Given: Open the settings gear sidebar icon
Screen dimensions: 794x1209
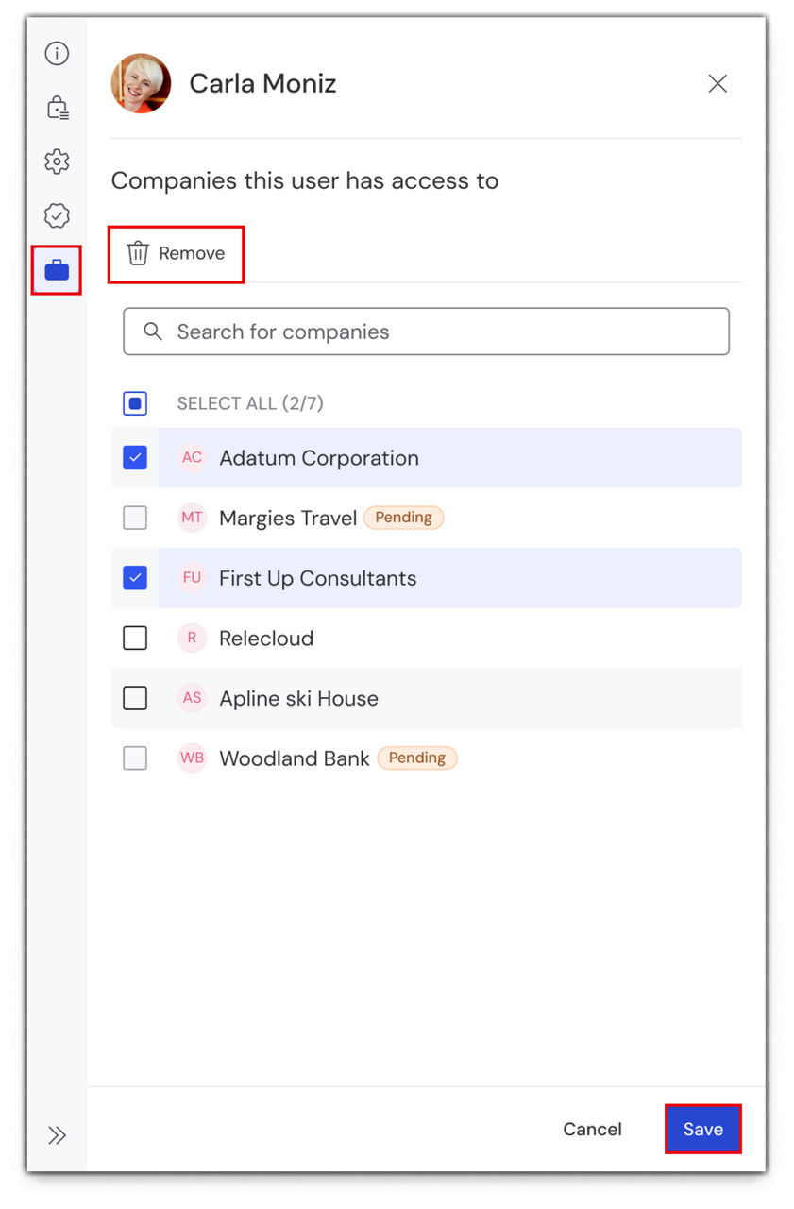Looking at the screenshot, I should [x=57, y=162].
